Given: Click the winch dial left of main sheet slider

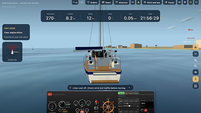Looking at the screenshot, I should click(x=119, y=103).
